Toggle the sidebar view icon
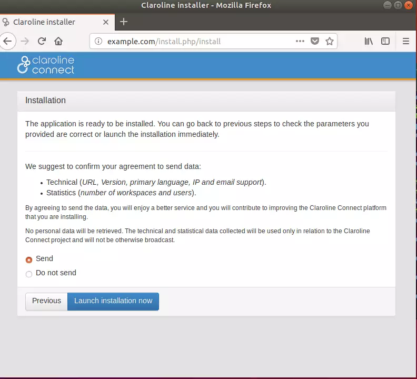Image resolution: width=417 pixels, height=379 pixels. [x=385, y=41]
